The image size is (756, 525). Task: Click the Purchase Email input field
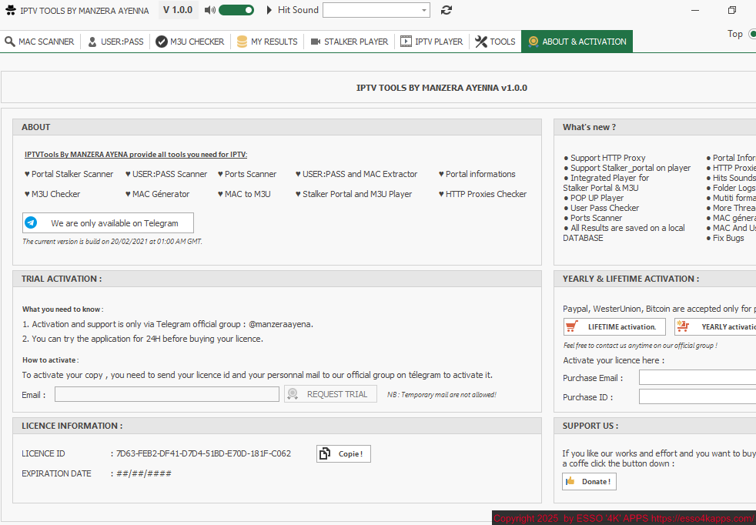697,377
